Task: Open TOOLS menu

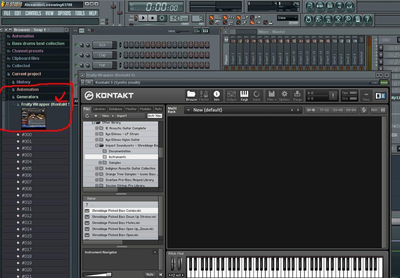Action: point(80,13)
